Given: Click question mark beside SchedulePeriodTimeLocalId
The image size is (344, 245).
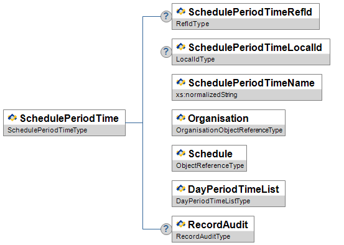Looking at the screenshot, I should click(x=166, y=52).
